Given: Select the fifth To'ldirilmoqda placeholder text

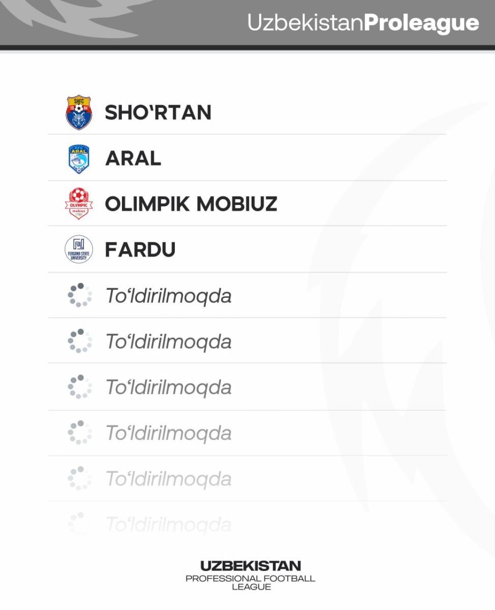Looking at the screenshot, I should 168,479.
